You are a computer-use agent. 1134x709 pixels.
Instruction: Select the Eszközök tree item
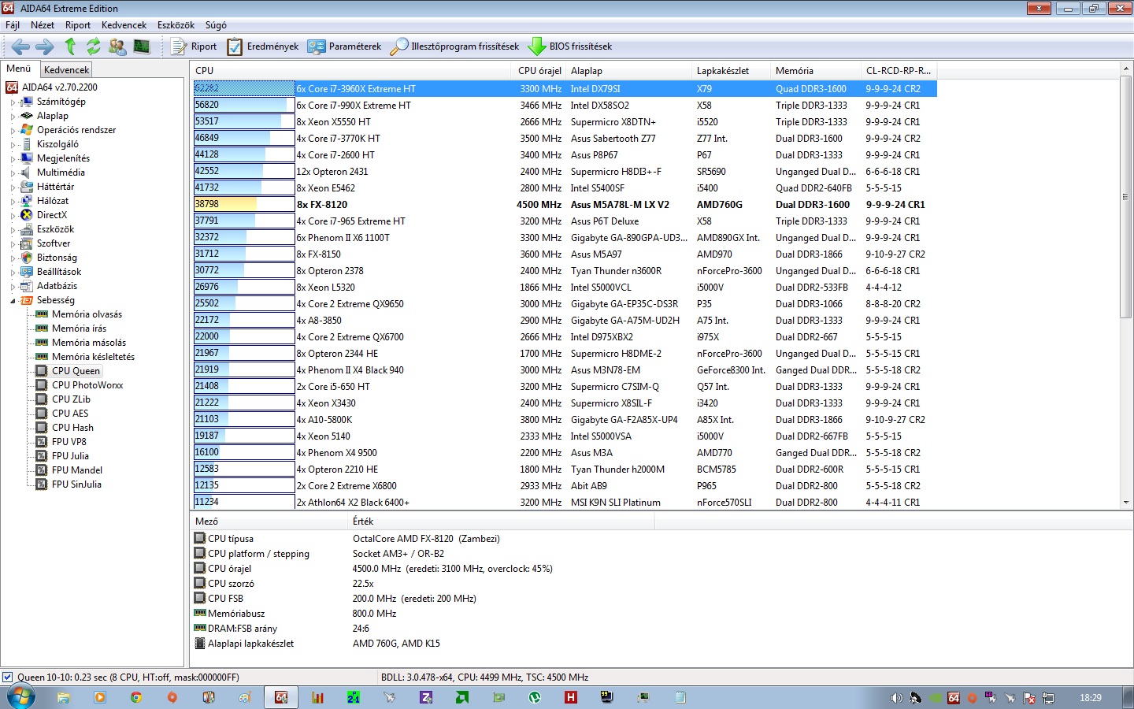55,229
